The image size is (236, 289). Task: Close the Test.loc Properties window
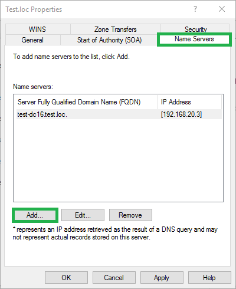point(222,9)
